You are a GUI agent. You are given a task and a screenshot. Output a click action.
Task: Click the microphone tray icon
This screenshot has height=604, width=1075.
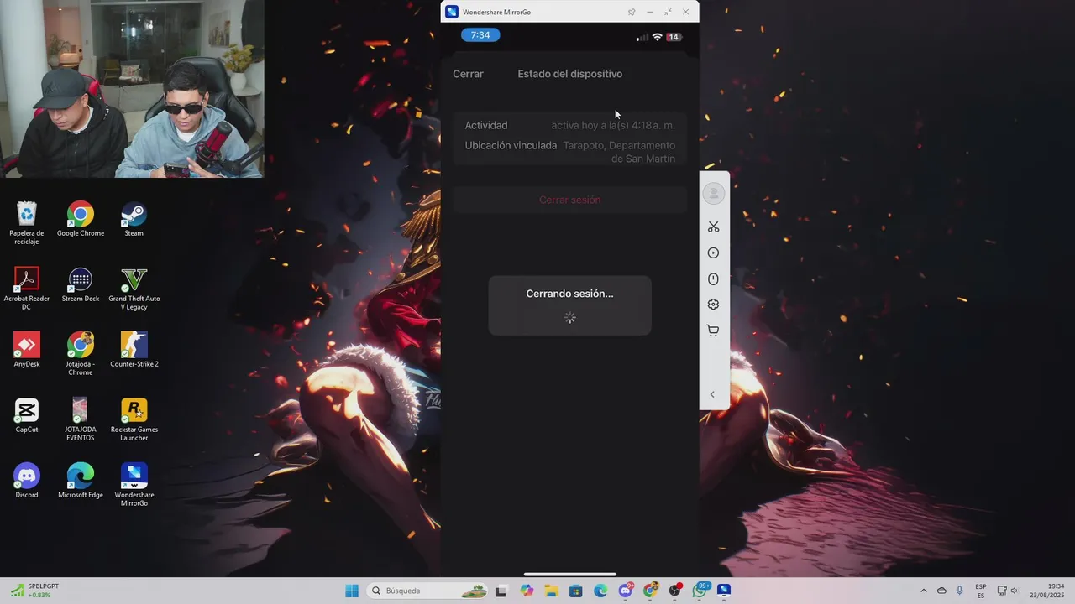(x=960, y=591)
